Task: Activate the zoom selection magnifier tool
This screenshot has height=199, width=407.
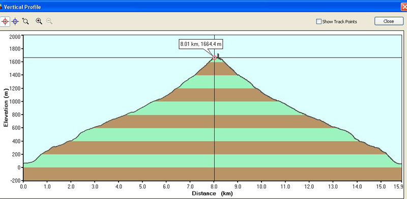Action: (25, 21)
